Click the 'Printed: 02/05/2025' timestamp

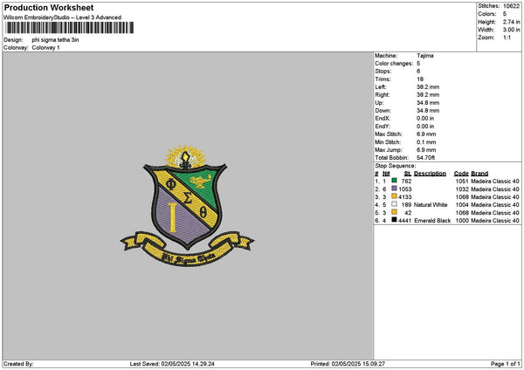tap(348, 364)
